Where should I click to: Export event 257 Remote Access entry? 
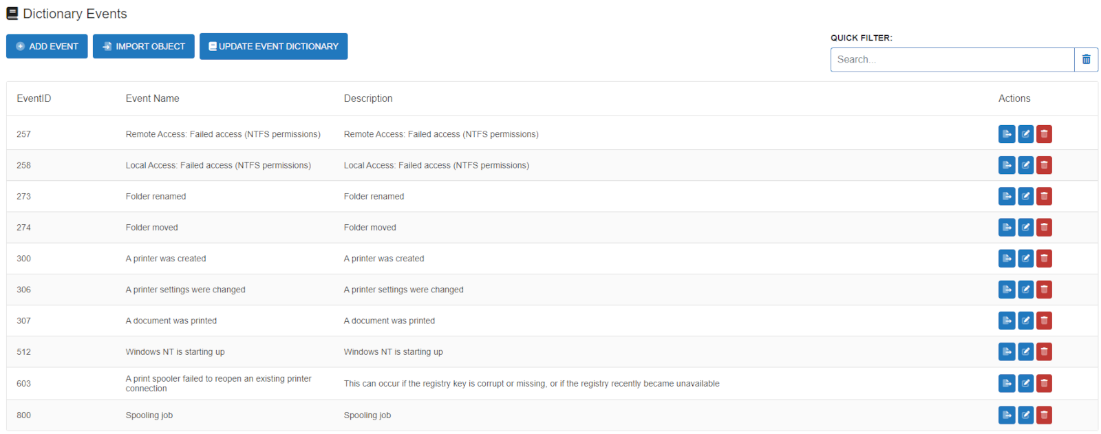(x=1007, y=134)
